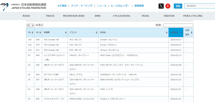
Task: Click ID cell 870
Action: click(x=38, y=45)
